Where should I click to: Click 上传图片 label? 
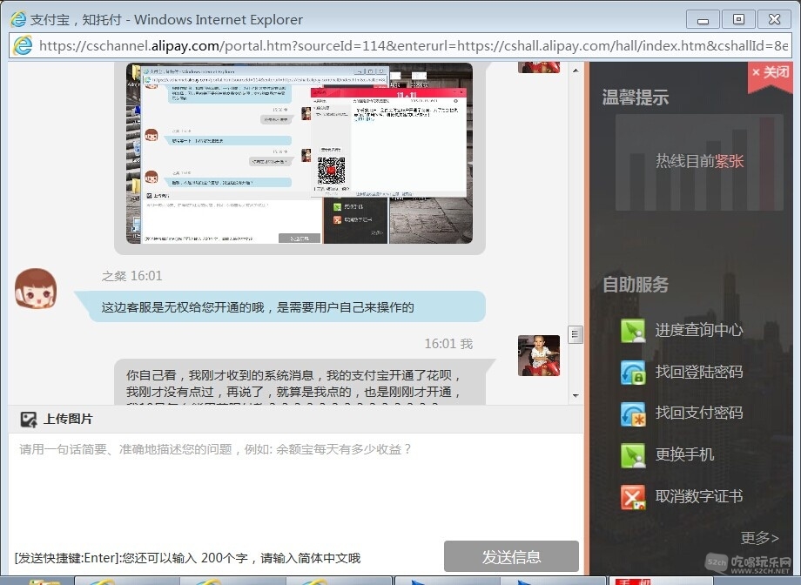69,419
